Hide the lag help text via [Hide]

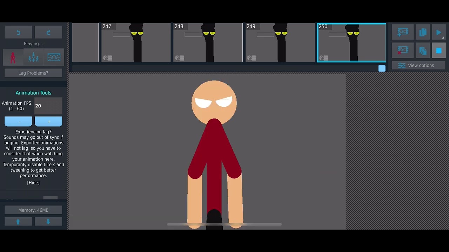click(x=33, y=183)
